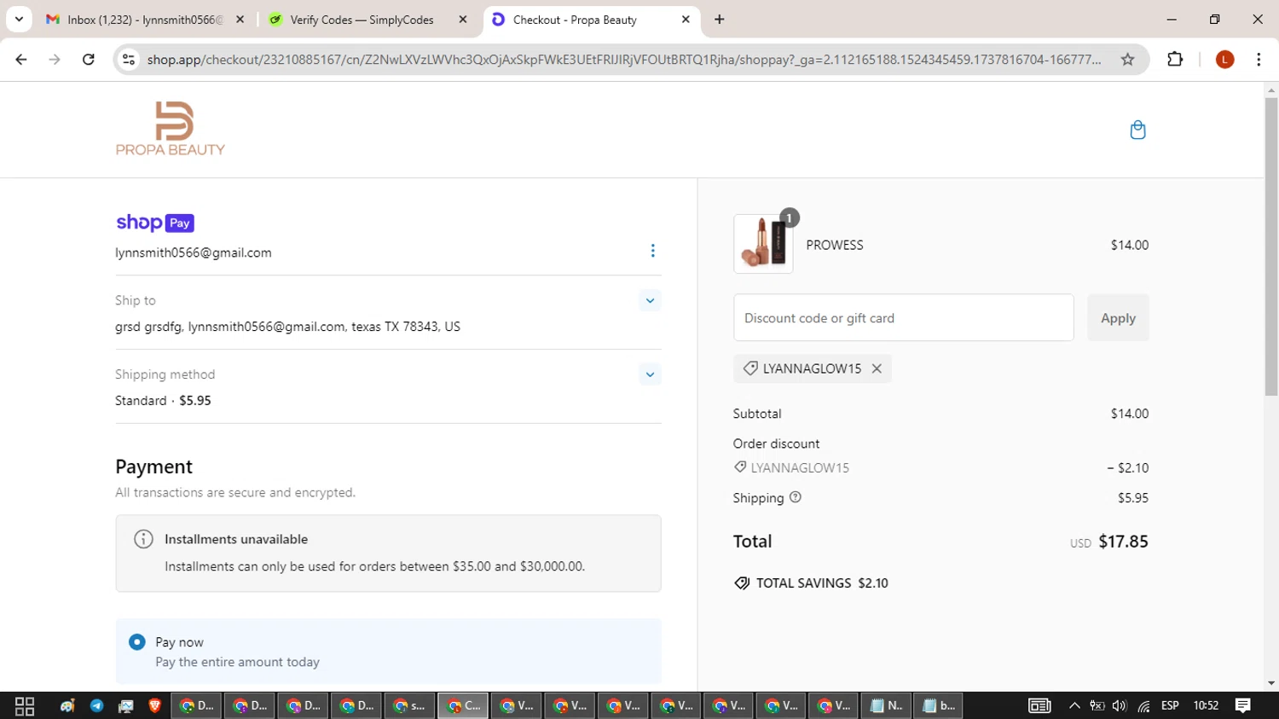Open Shop Pay account options menu

(x=652, y=251)
